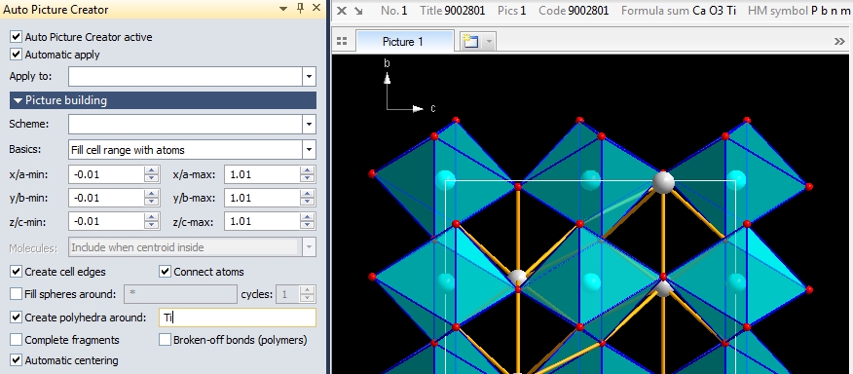This screenshot has height=374, width=853.
Task: Close the Auto Picture Creator panel
Action: (316, 9)
